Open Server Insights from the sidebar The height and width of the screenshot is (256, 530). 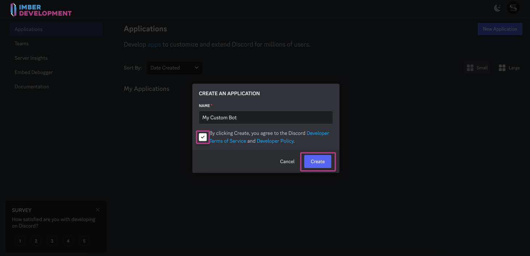pos(31,58)
